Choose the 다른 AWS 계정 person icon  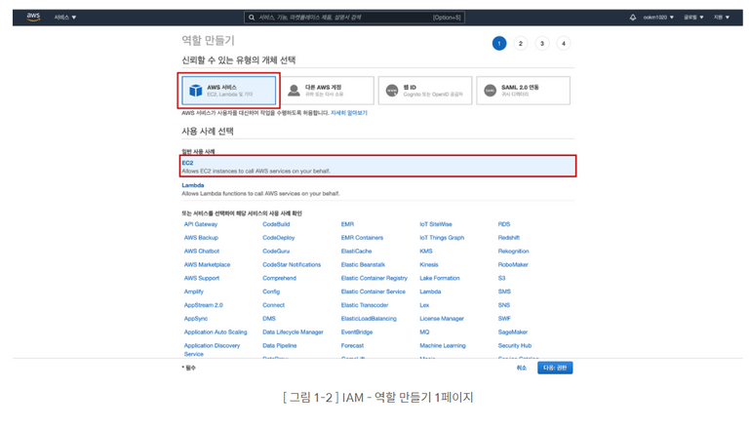point(294,91)
